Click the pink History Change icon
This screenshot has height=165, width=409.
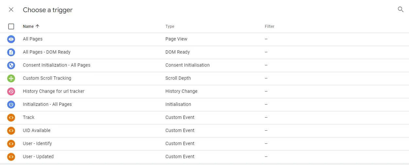11,91
